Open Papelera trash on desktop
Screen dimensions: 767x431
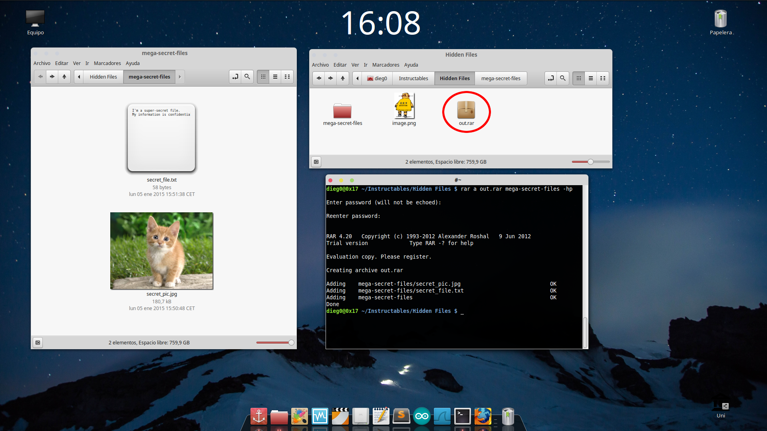tap(721, 19)
